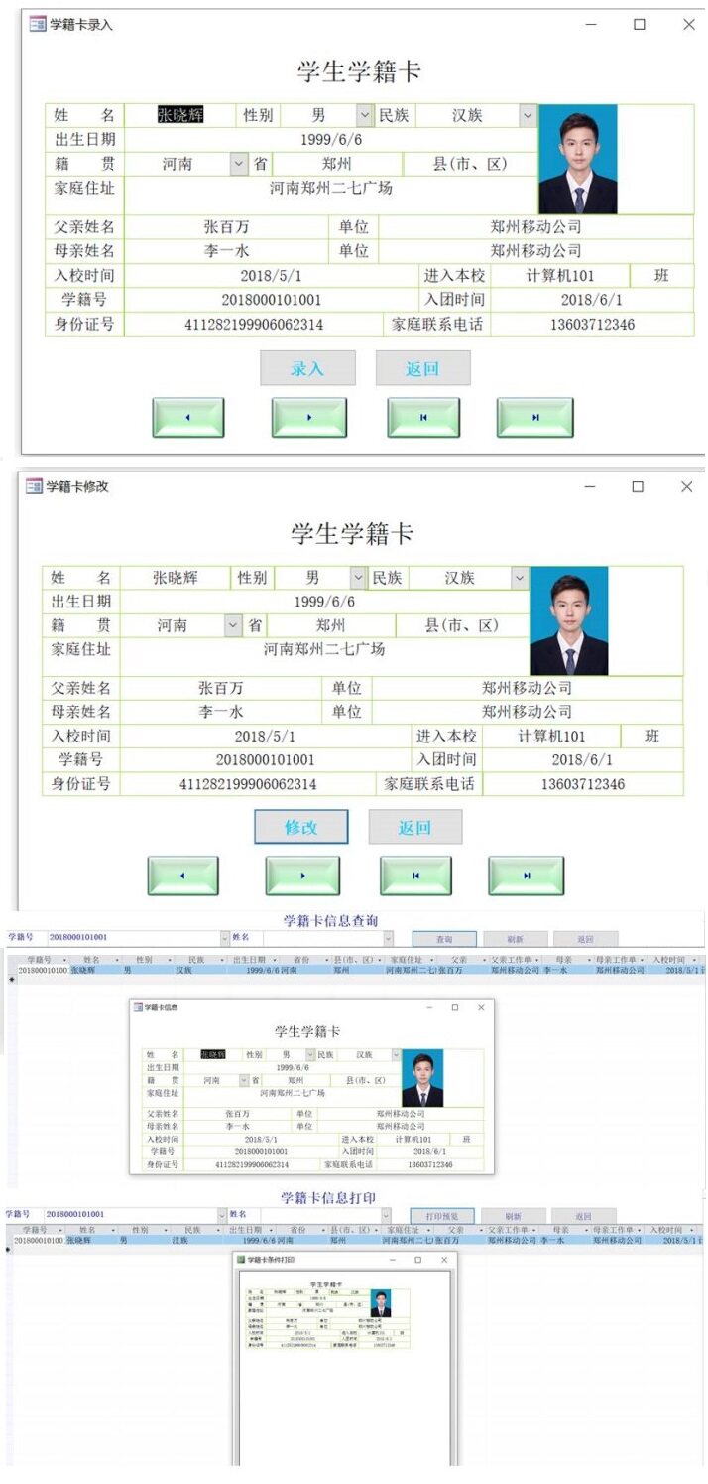Click the report preview page in 学籍卡条件打印
708x1484 pixels.
tap(343, 1370)
